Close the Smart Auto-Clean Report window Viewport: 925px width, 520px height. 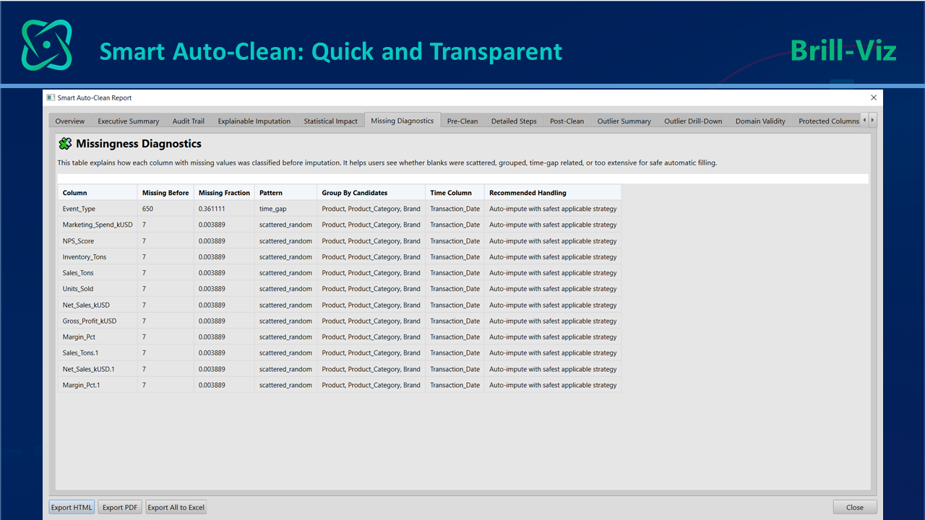tap(874, 97)
